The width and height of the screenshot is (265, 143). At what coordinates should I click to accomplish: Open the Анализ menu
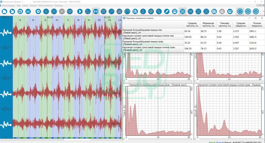(x=33, y=6)
